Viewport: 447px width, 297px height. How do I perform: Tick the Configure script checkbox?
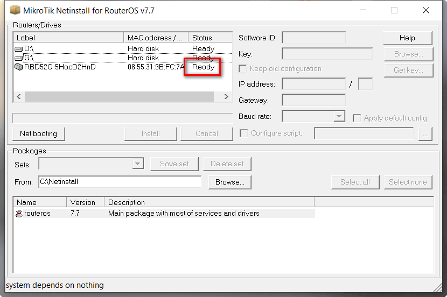[x=244, y=133]
